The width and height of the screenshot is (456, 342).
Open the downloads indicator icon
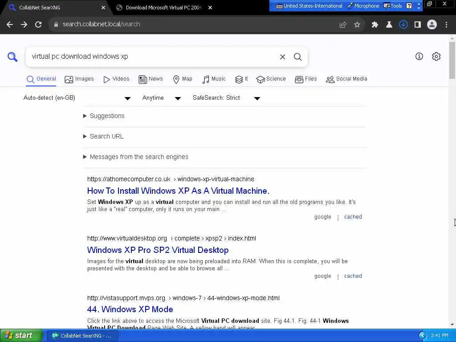403,25
